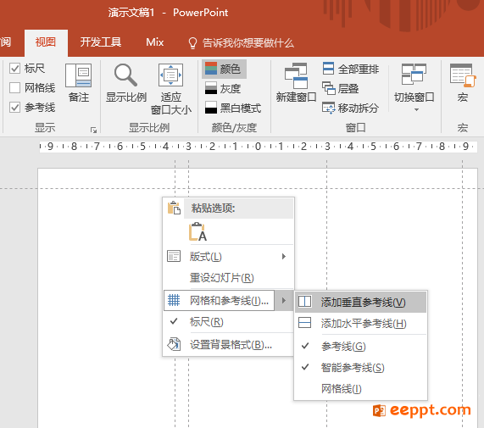Screen dimensions: 484x428
Task: Click the horizontal ruler at mark 0
Action: 258,147
